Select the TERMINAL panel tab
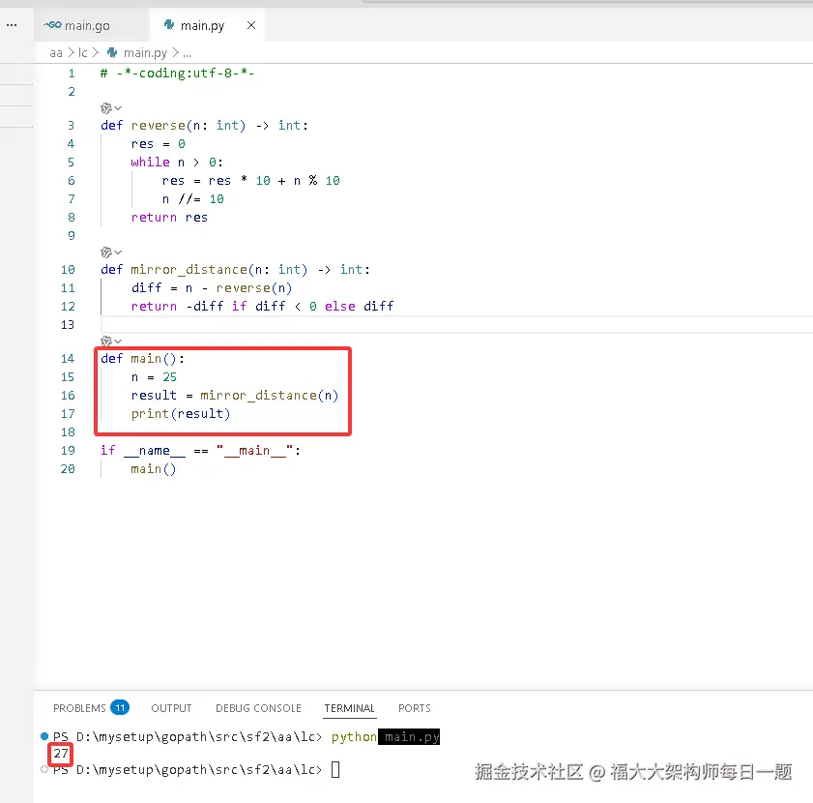 click(350, 708)
